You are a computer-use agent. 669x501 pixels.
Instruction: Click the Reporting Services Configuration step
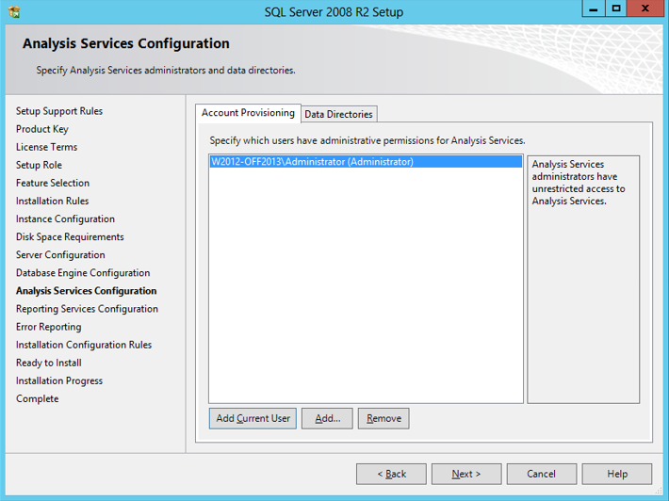coord(87,309)
